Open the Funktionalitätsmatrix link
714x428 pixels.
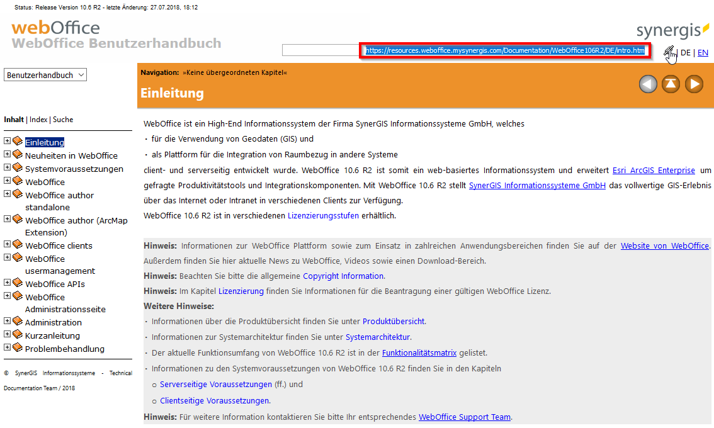(x=419, y=353)
